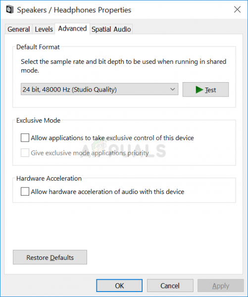Screen dimensions: 248x297
Task: Enable exclusive control checkbox for applications
Action: tap(25, 138)
